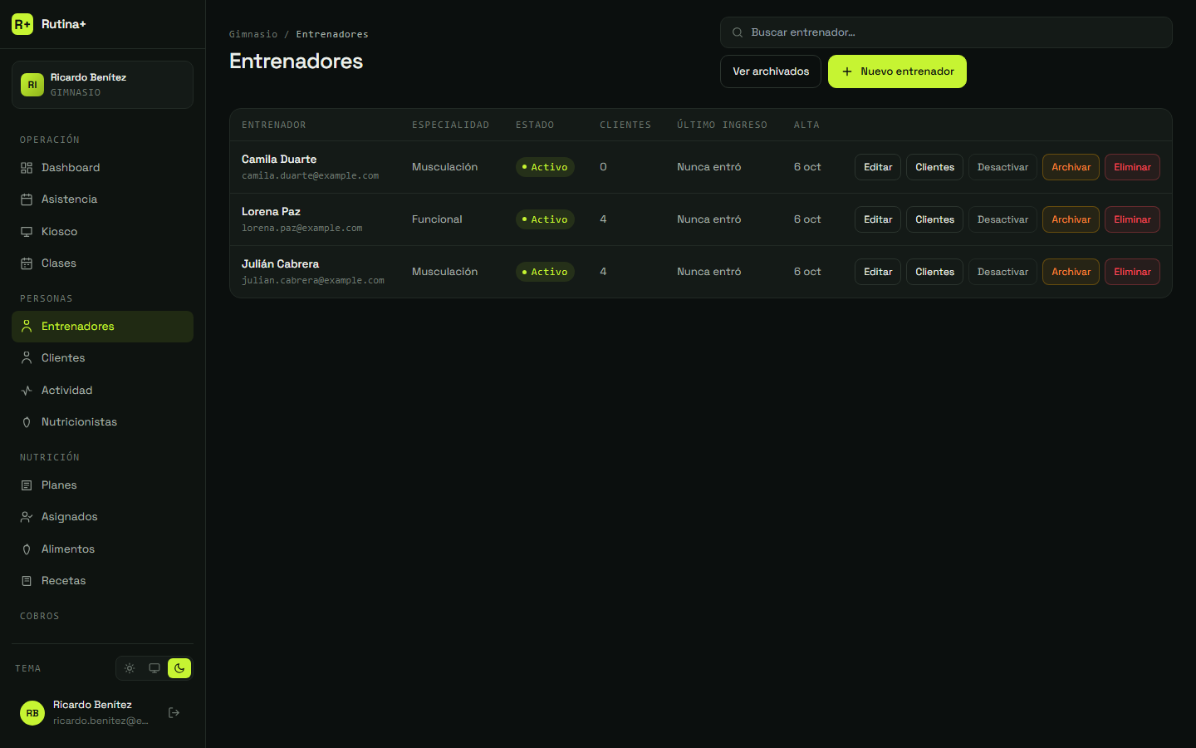Click the Dashboard grid icon
This screenshot has width=1196, height=748.
pos(27,168)
